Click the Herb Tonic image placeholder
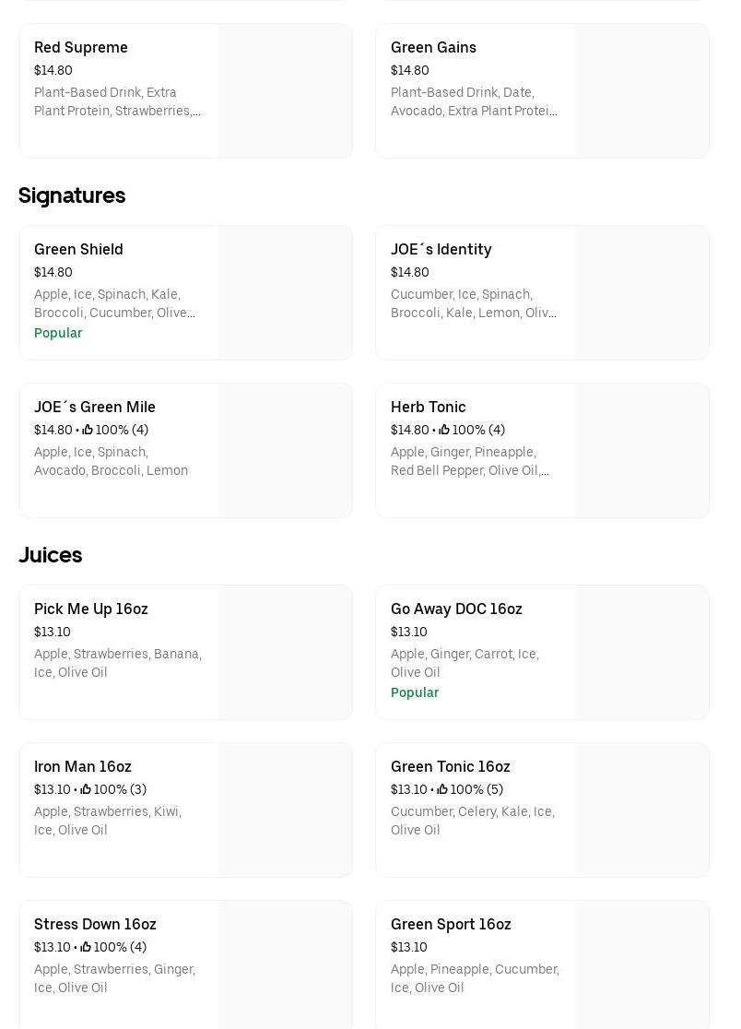The width and height of the screenshot is (741, 1029). [x=641, y=451]
